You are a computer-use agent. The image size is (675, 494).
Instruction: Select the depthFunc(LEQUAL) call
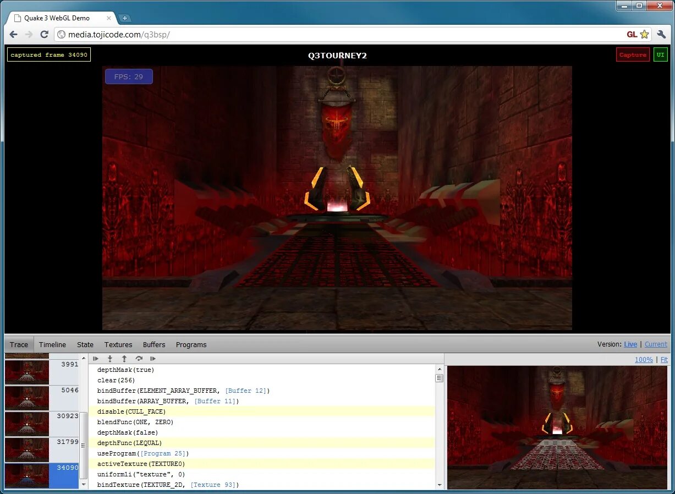pyautogui.click(x=262, y=443)
